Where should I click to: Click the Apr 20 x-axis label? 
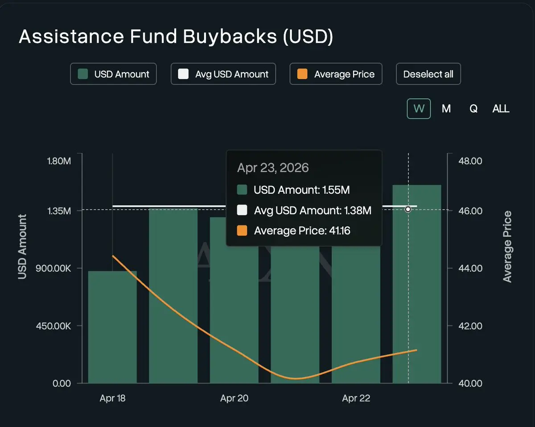pos(234,398)
